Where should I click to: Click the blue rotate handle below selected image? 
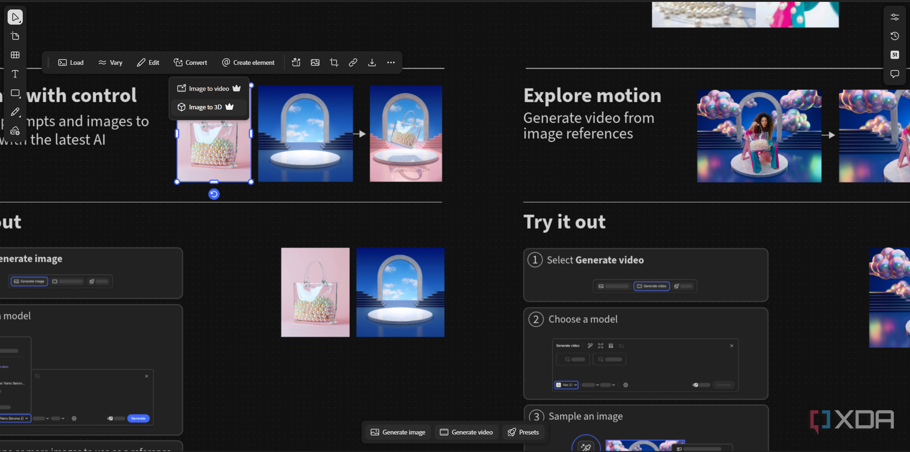(214, 194)
